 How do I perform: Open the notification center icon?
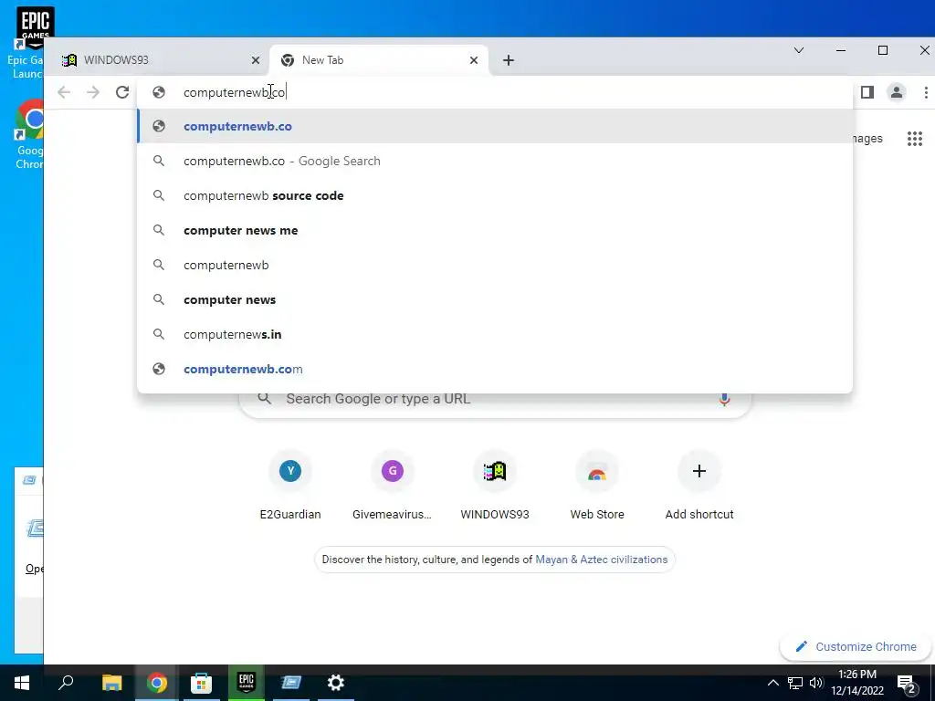point(907,684)
